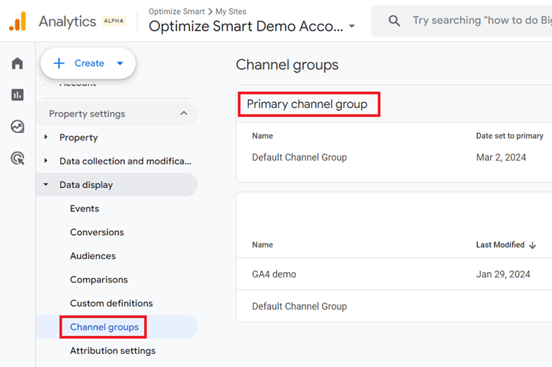Open the Reports bar chart icon
The image size is (552, 367).
point(18,95)
